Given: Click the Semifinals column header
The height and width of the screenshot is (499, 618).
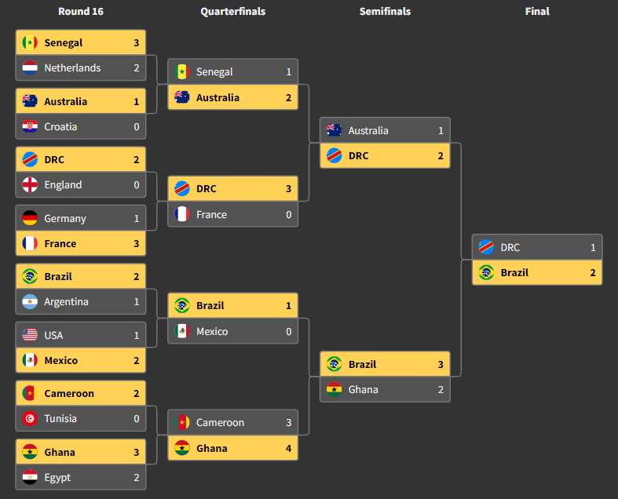Looking at the screenshot, I should [x=385, y=12].
